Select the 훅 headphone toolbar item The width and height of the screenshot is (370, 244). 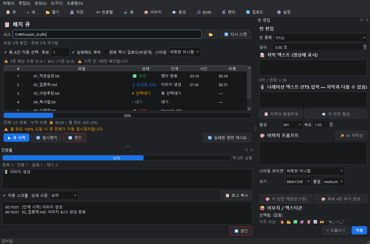129,12
